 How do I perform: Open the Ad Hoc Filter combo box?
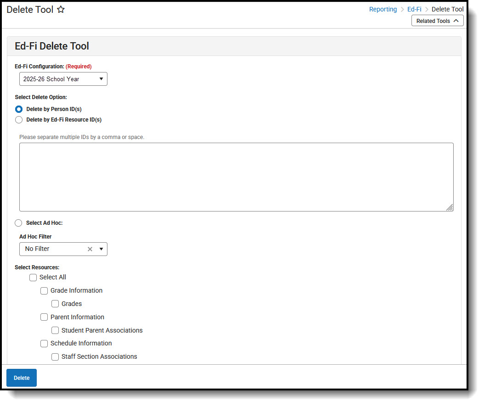(x=55, y=249)
